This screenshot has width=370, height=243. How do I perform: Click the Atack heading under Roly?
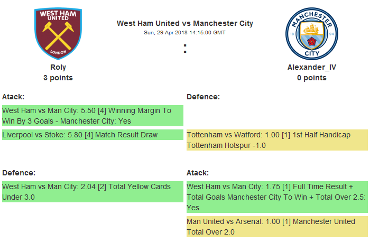click(13, 97)
